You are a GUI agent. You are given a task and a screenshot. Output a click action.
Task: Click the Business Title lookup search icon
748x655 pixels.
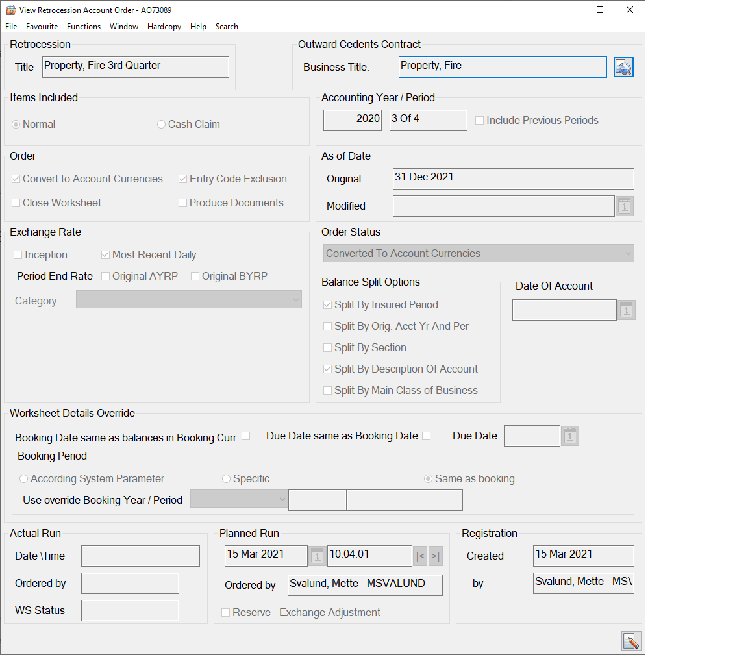(623, 68)
